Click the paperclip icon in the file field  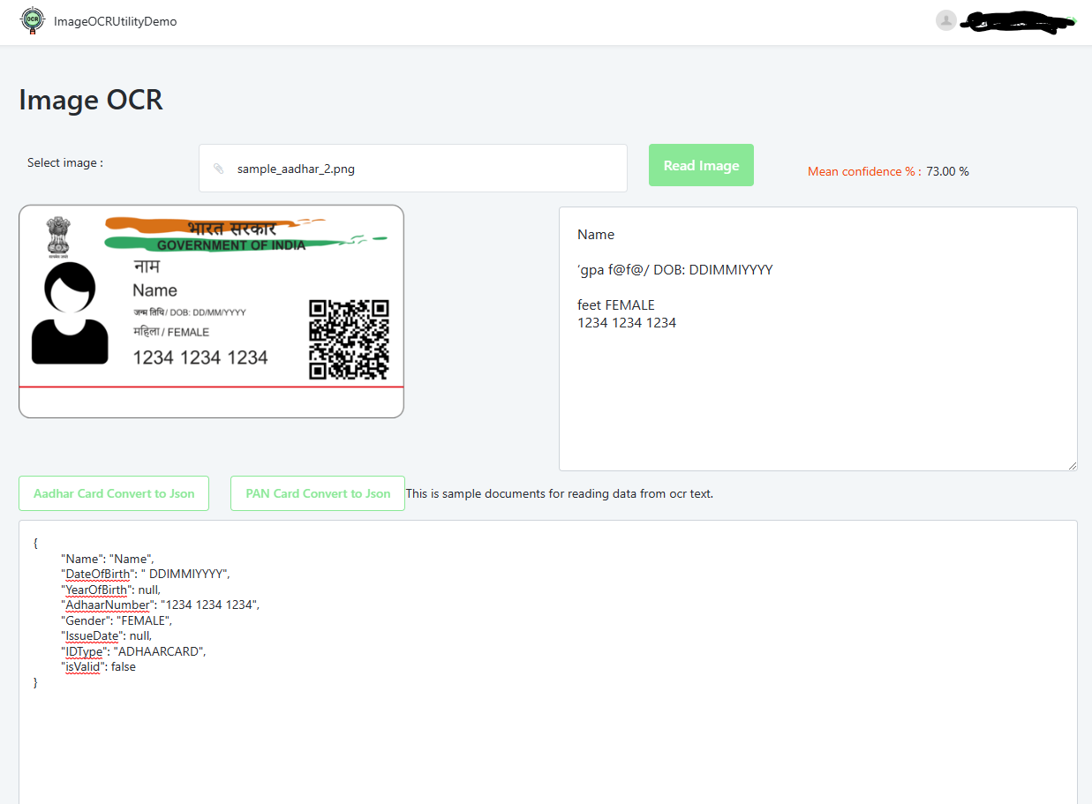(x=218, y=168)
